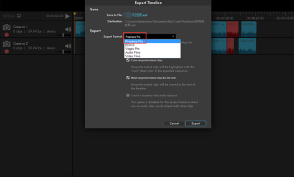This screenshot has height=177, width=294.
Task: Mute Camera 2 audio via speaker icon
Action: click(68, 46)
